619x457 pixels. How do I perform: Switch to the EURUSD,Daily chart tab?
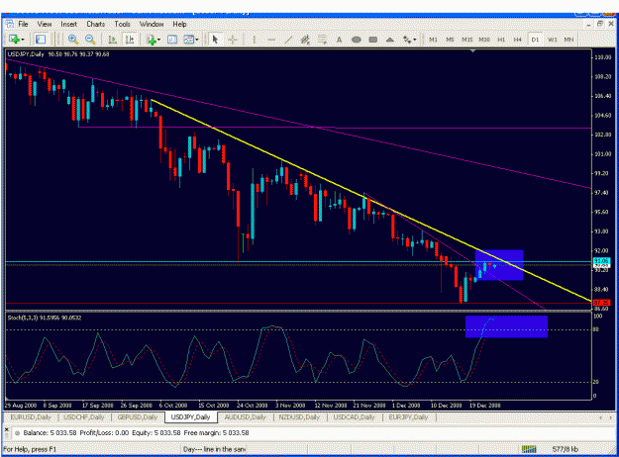tap(31, 416)
